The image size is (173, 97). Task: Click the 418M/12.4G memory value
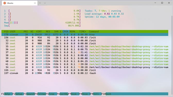(72, 23)
